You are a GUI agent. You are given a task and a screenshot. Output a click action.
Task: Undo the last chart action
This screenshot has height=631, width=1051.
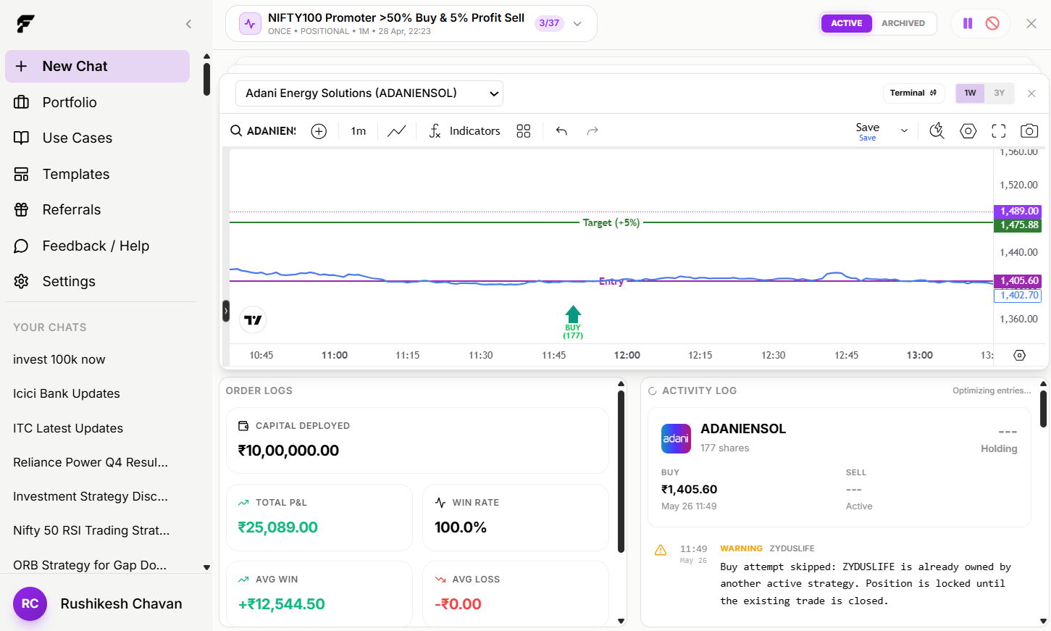(x=561, y=131)
